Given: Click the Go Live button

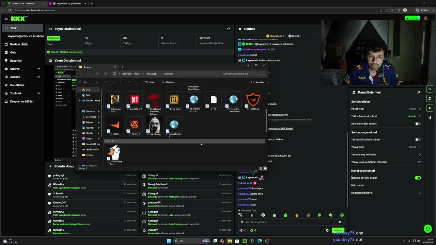Looking at the screenshot, I should pos(412,18).
